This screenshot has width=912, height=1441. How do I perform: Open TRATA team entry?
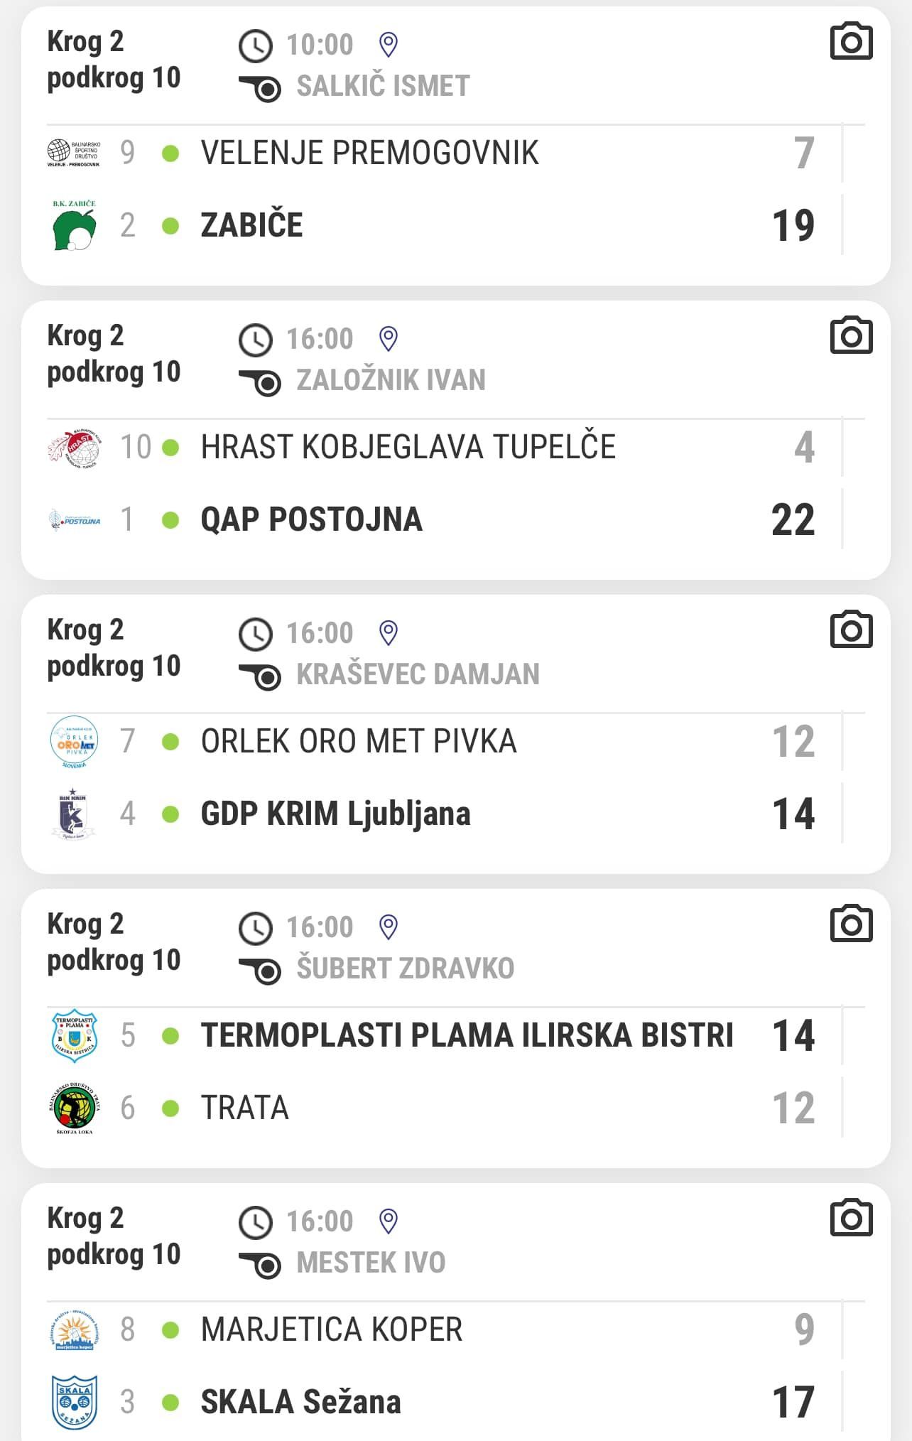245,1108
